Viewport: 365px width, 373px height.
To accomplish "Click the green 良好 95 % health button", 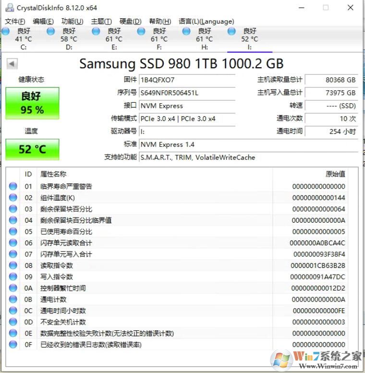I will click(32, 103).
